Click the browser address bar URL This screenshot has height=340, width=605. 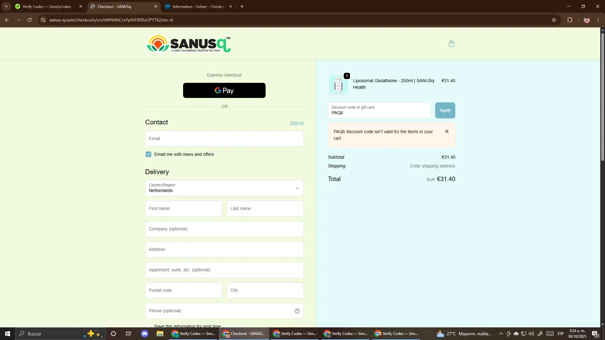coord(111,20)
